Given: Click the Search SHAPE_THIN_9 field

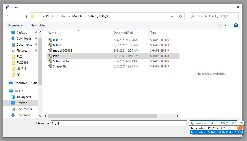Looking at the screenshot, I should click(x=213, y=16).
